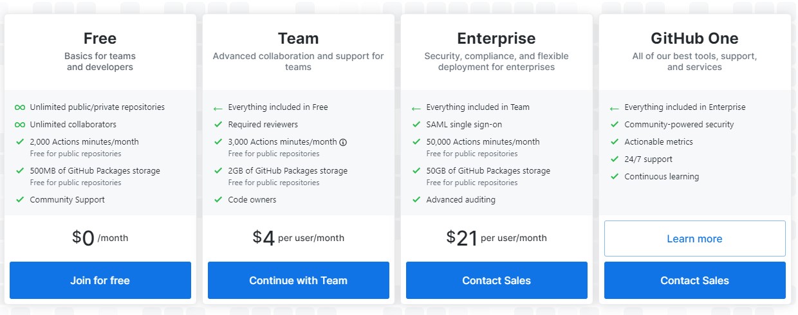This screenshot has height=315, width=798.
Task: Click the checkmark beside Advanced auditing
Action: click(416, 199)
